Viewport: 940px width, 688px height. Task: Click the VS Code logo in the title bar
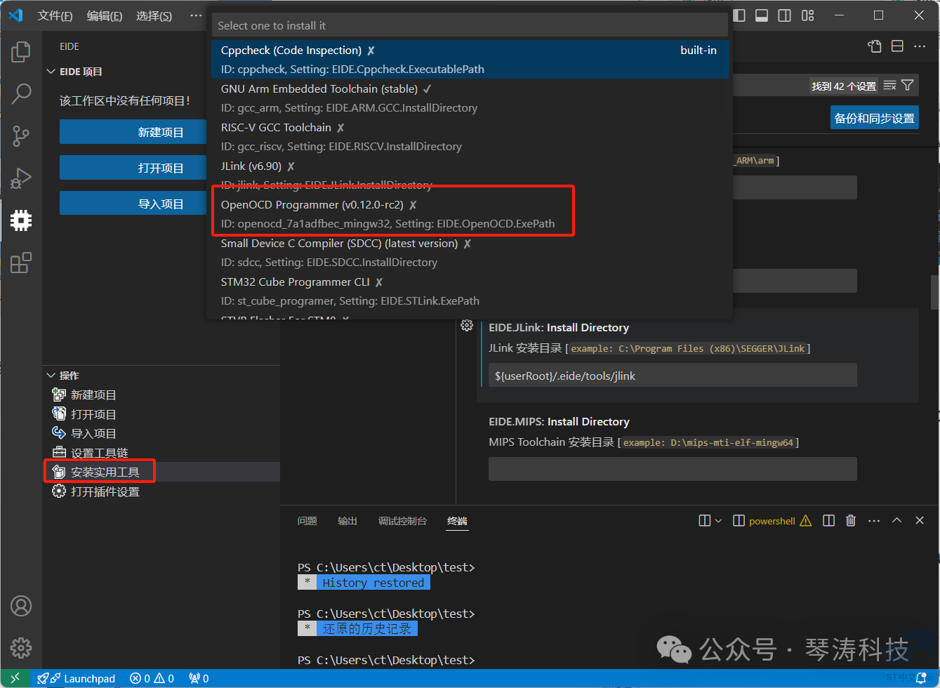click(15, 15)
